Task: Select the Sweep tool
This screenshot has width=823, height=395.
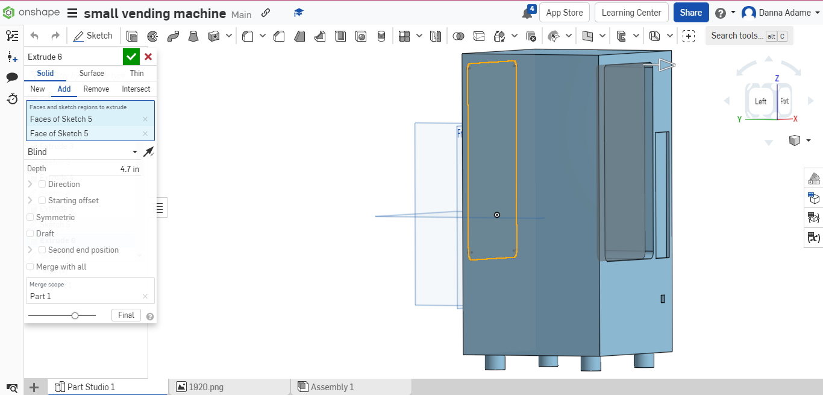Action: (173, 36)
